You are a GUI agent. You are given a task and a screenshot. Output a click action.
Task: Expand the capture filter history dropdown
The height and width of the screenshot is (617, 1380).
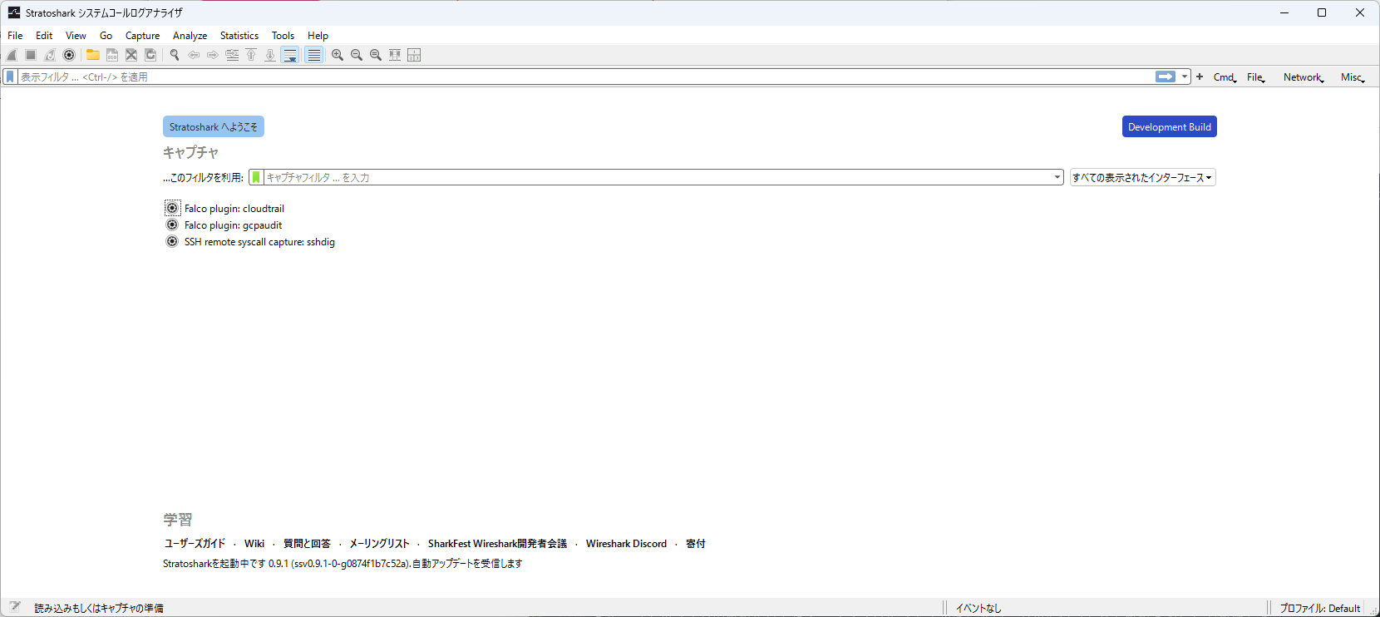coord(1057,177)
